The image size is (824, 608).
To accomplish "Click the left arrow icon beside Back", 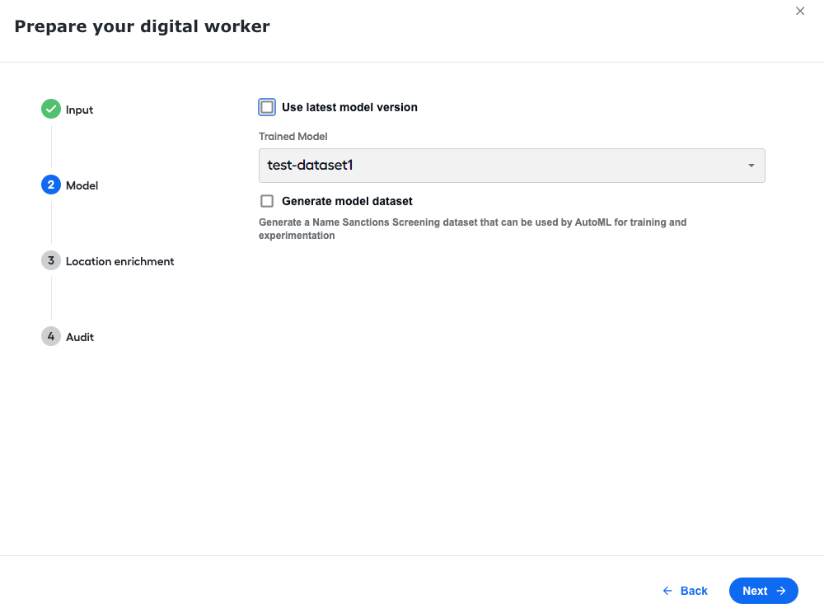I will pos(667,591).
